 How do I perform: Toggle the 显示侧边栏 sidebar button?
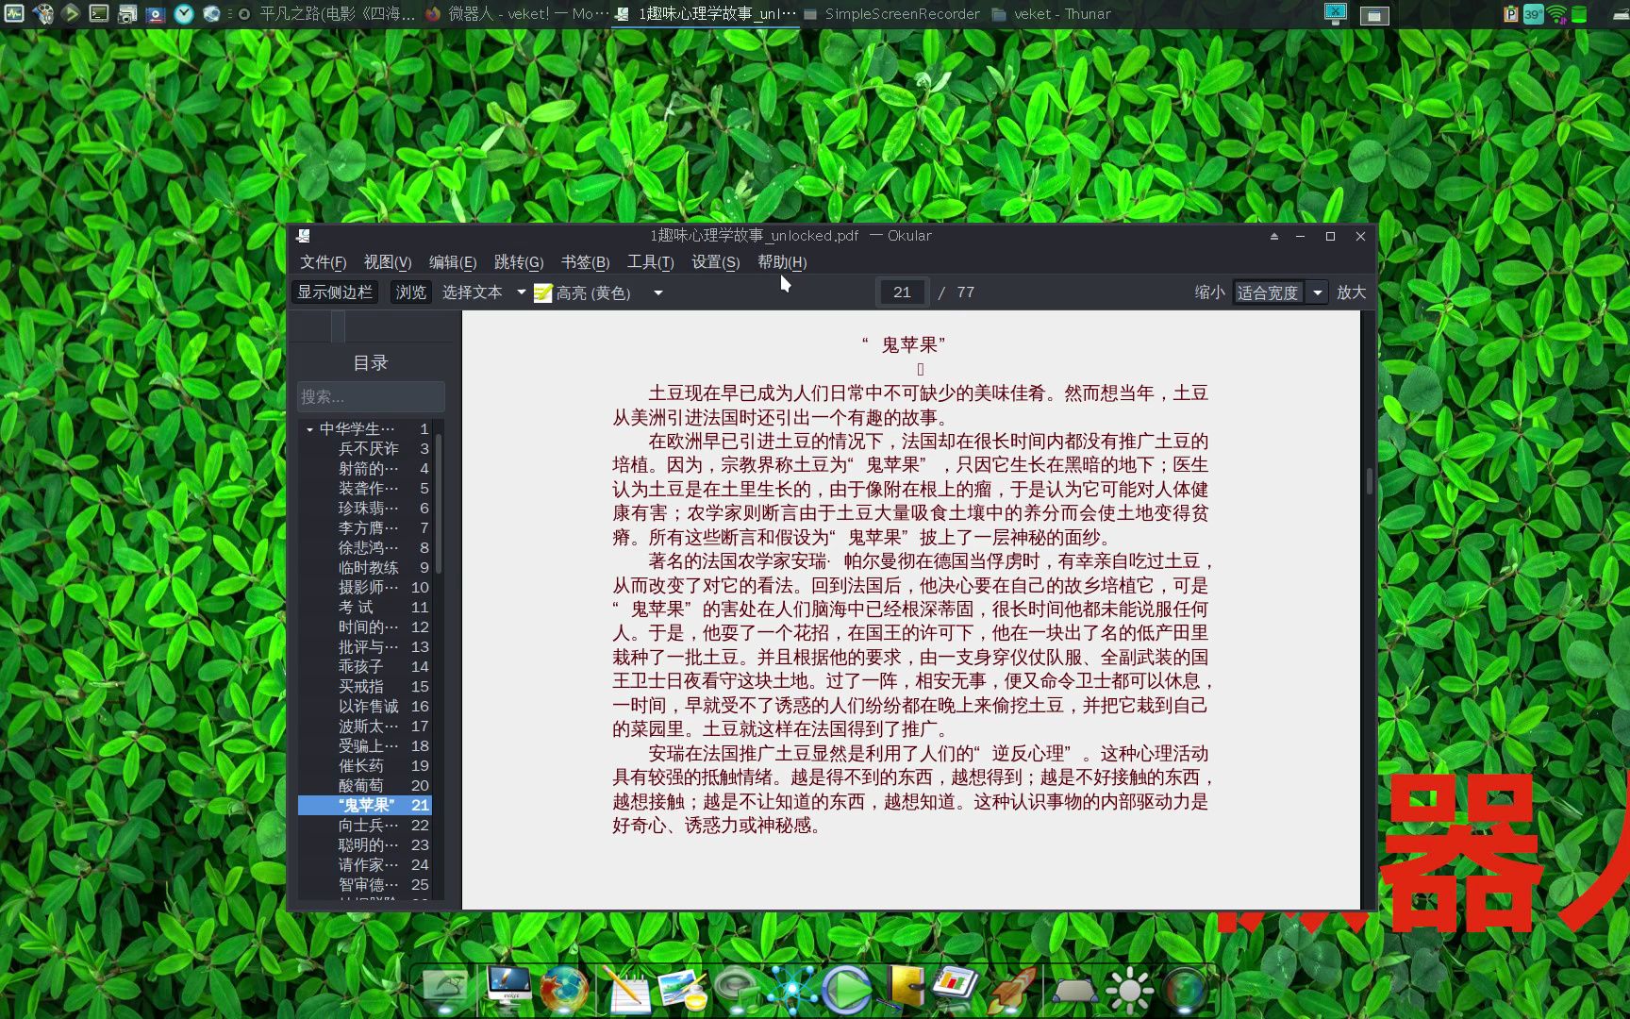coord(335,292)
